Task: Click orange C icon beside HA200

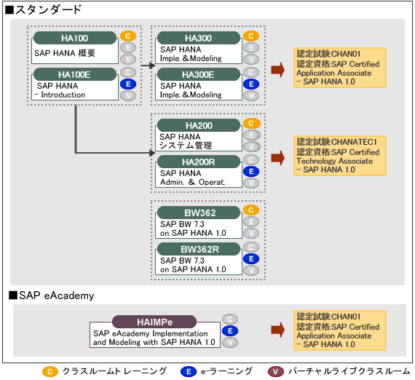Action: tap(252, 123)
